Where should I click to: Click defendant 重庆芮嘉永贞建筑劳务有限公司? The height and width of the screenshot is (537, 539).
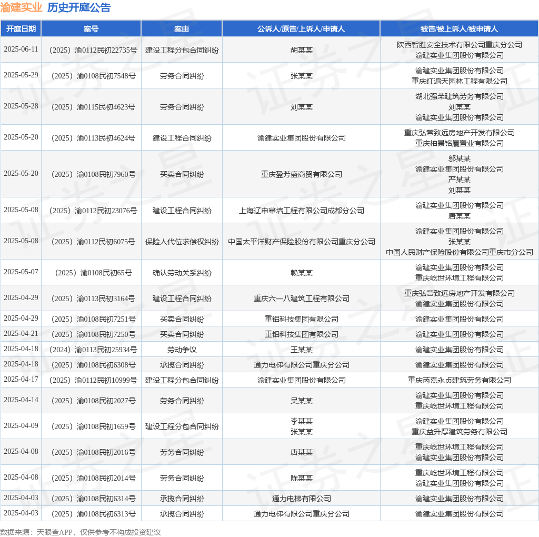[x=459, y=380]
